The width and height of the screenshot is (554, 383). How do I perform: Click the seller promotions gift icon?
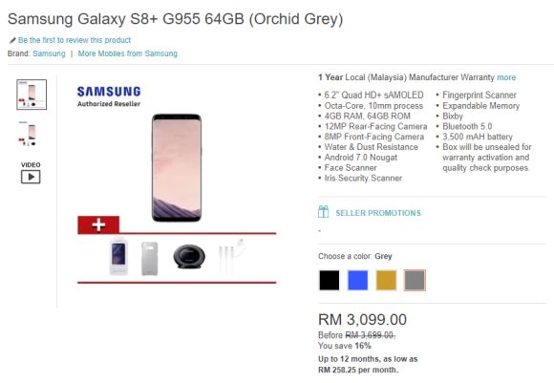point(323,212)
